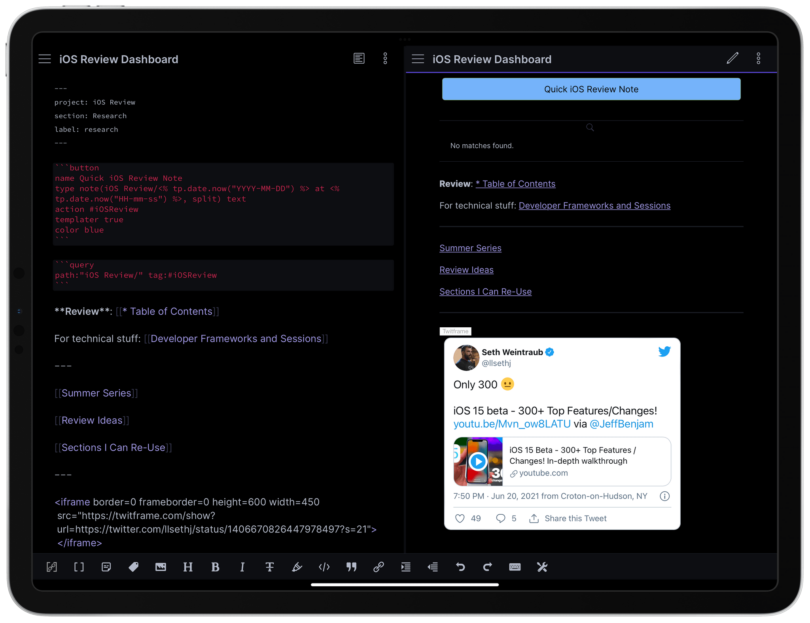Click Share this Tweet
Viewport: 810px width, 623px height.
567,518
